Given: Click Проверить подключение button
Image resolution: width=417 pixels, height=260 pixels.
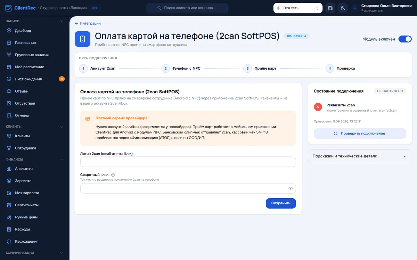Looking at the screenshot, I should point(360,133).
